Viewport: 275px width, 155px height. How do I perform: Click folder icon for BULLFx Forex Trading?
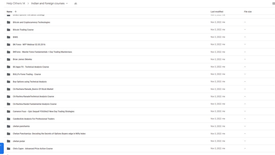(8, 74)
